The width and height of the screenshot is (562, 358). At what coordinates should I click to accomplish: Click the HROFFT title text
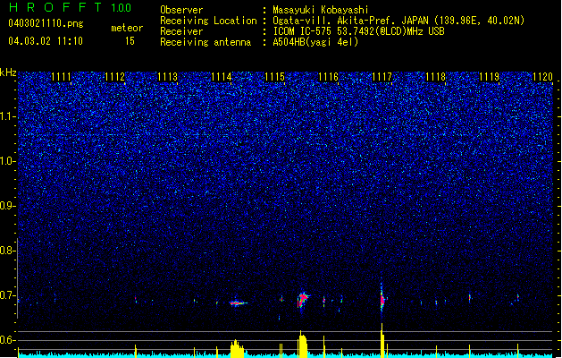pyautogui.click(x=55, y=7)
